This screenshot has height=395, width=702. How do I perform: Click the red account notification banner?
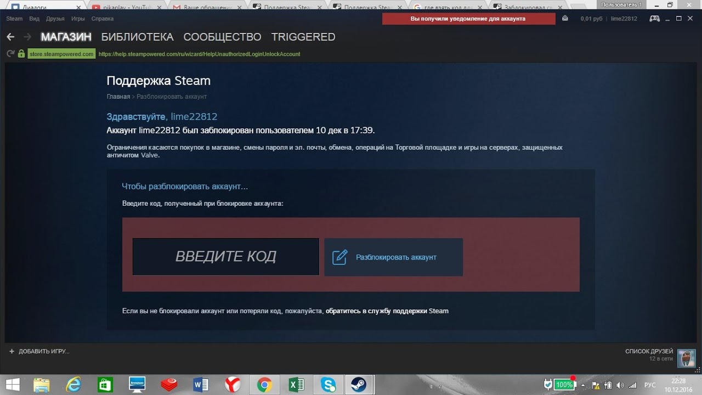coord(469,19)
